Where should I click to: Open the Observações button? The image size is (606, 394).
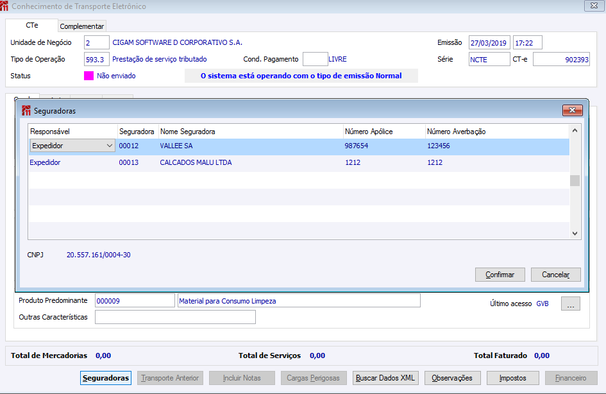coord(452,378)
